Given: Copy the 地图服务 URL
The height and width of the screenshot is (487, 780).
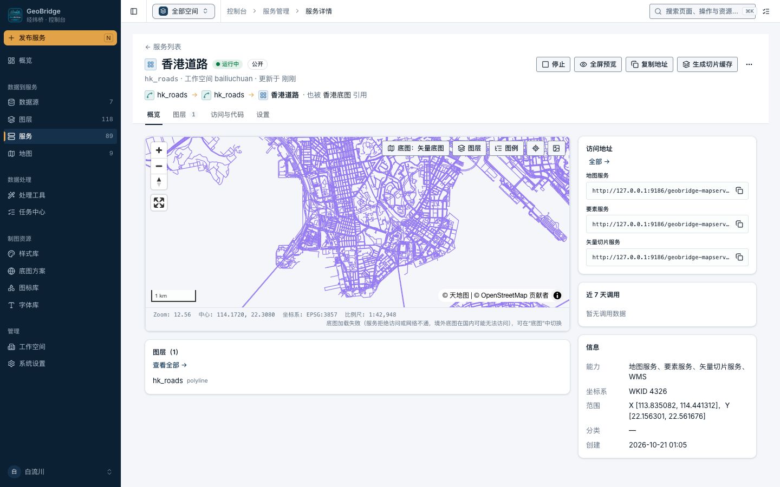Looking at the screenshot, I should click(739, 190).
